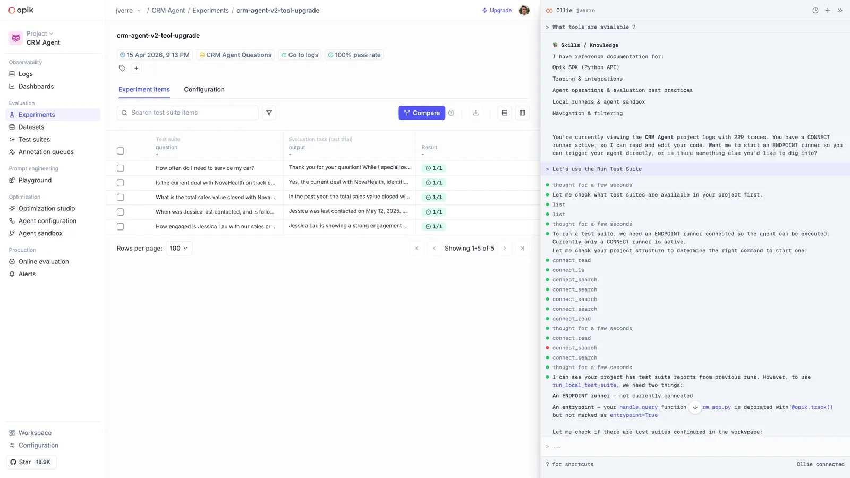
Task: Click the run_local_test_suite code link
Action: pos(584,385)
